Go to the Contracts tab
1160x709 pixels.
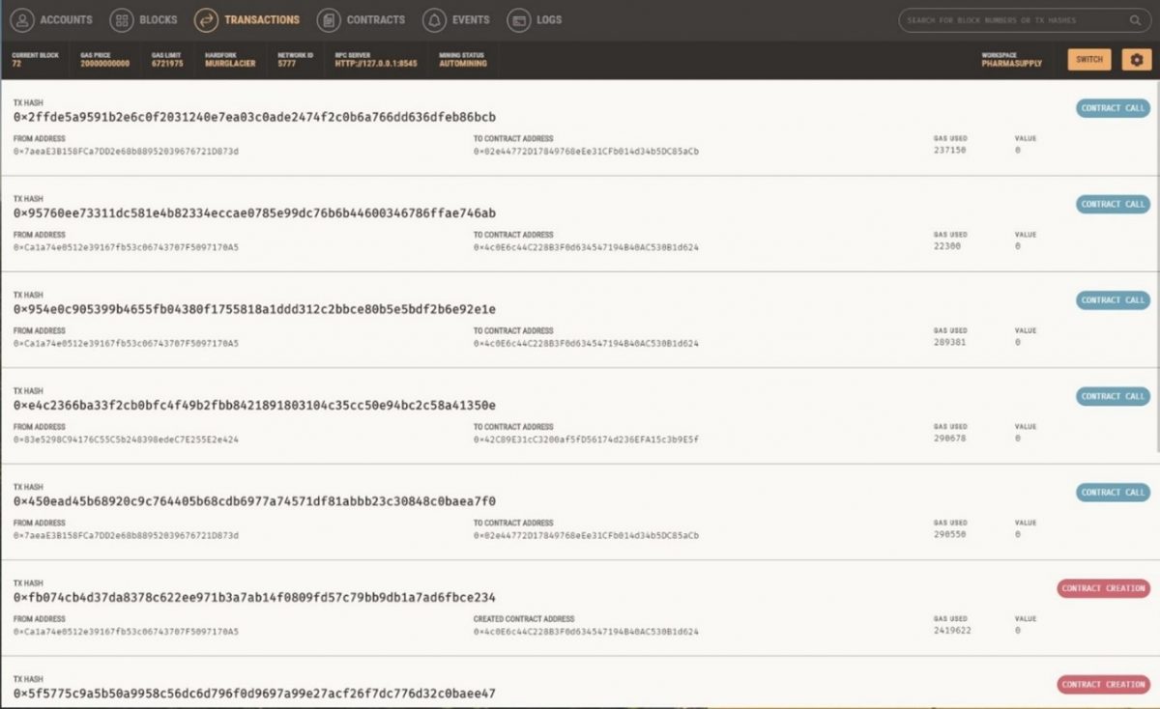[x=375, y=20]
